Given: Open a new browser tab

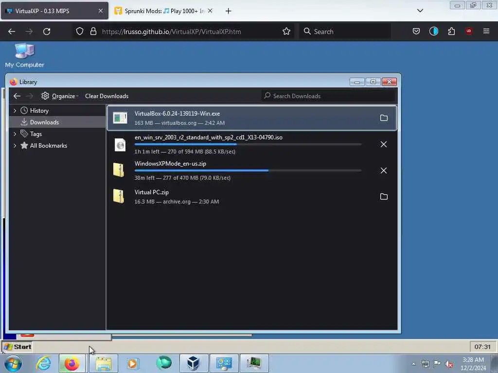Looking at the screenshot, I should [228, 11].
